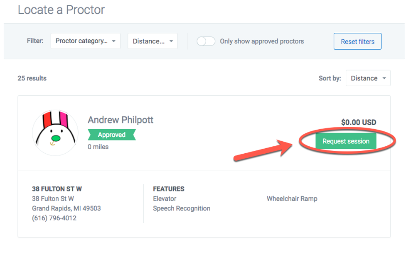Screen dimensions: 406x256
Task: Click Andrew Philpott's avatar picture
Action: [x=55, y=133]
